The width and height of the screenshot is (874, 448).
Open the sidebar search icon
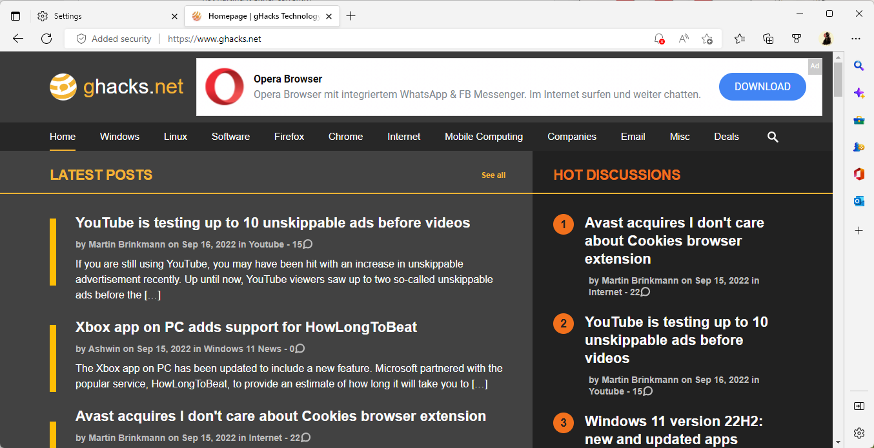(859, 65)
